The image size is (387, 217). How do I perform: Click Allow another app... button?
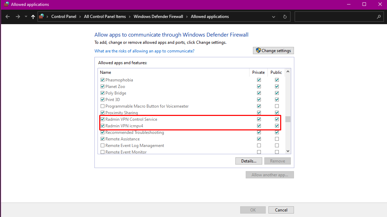tap(270, 175)
